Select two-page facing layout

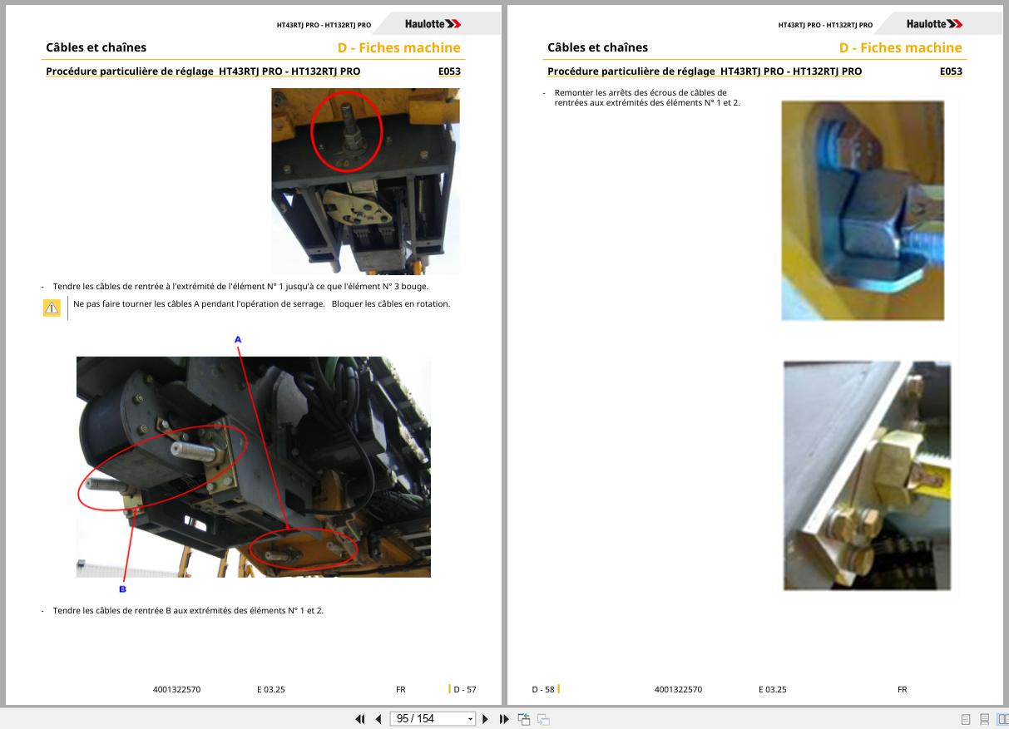(1002, 719)
